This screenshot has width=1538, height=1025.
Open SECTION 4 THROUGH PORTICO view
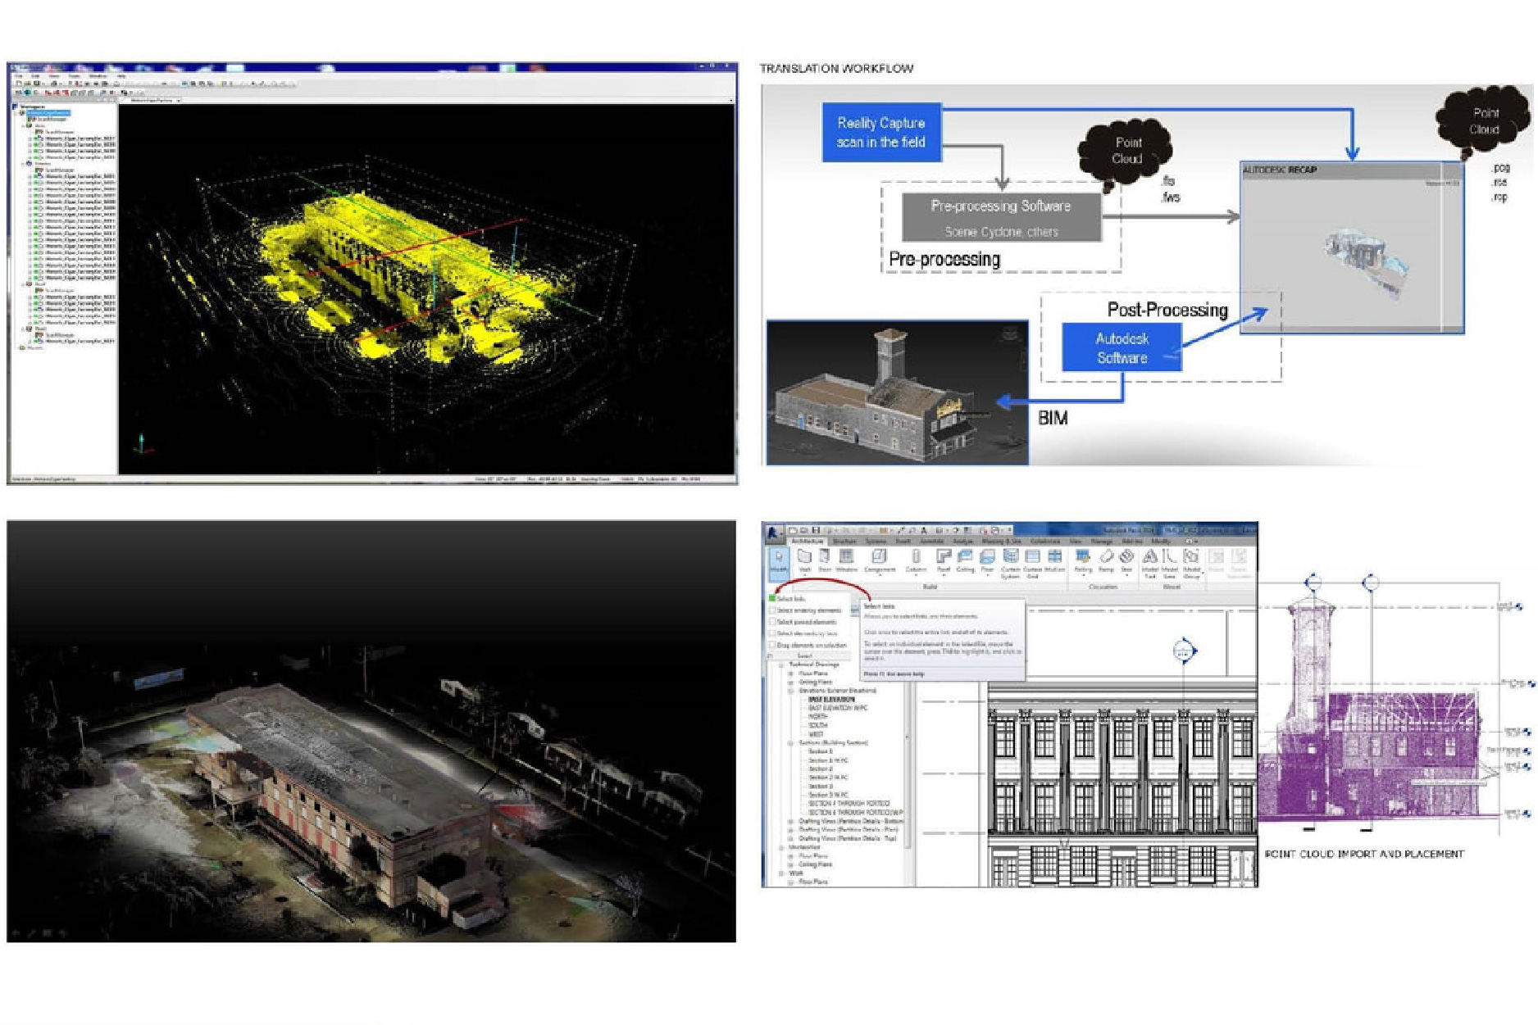(x=849, y=804)
